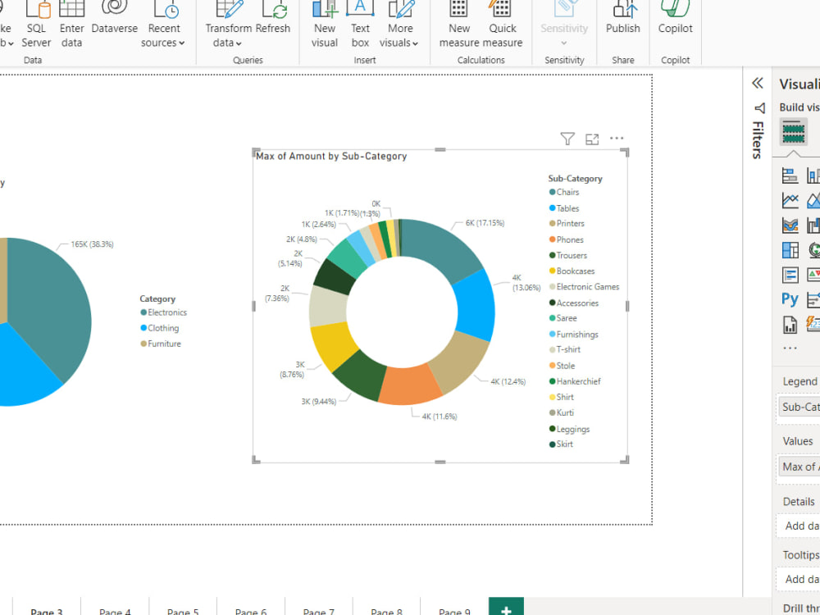Select Printers in Sub-Category legend
The height and width of the screenshot is (615, 820).
567,223
